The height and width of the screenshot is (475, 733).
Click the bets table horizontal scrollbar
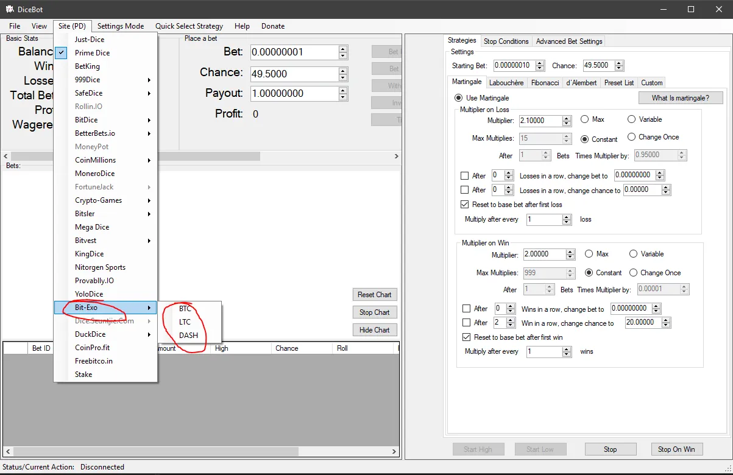(x=201, y=452)
